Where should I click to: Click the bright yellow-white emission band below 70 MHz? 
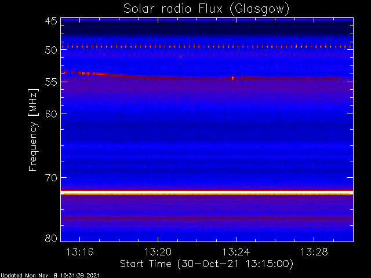[207, 193]
